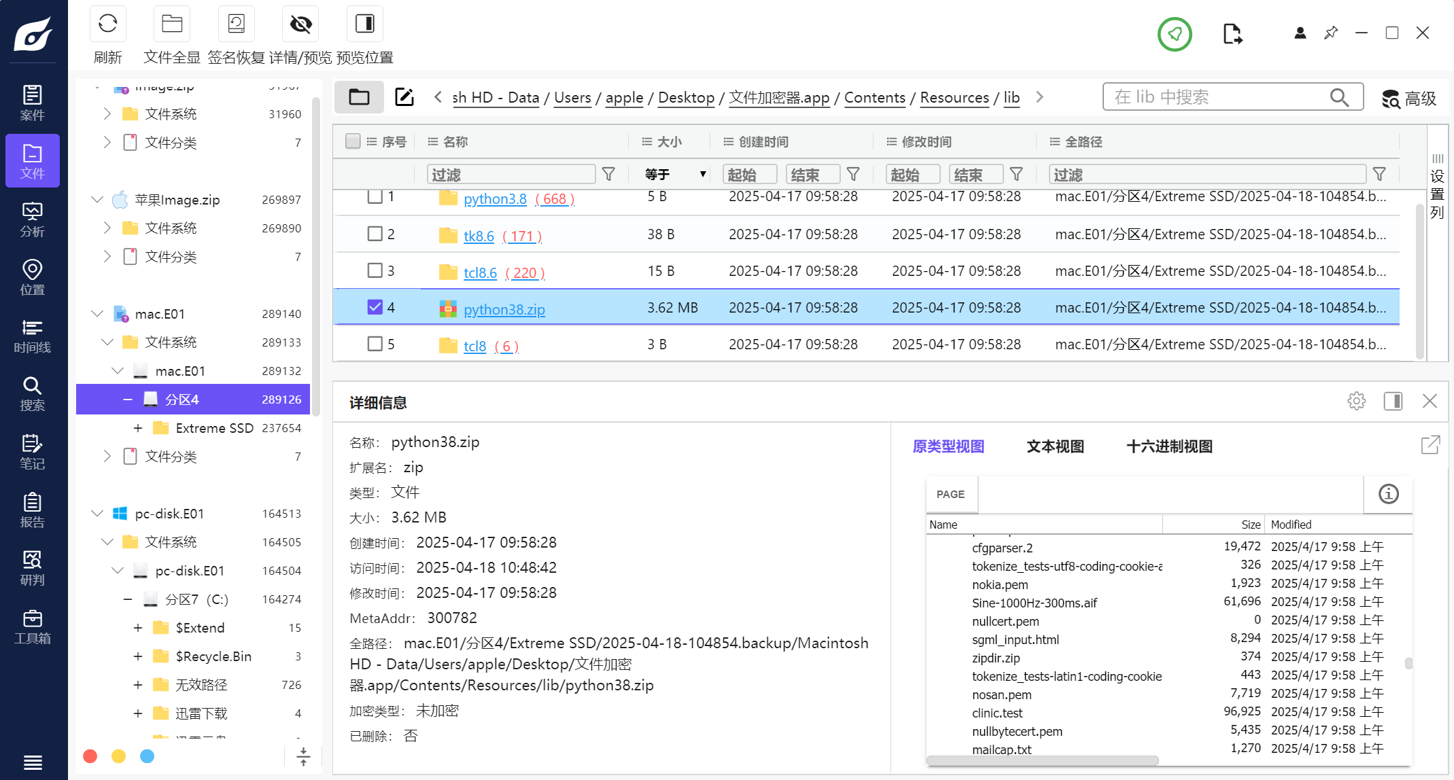
Task: Click the details panel split layout icon
Action: point(1393,401)
